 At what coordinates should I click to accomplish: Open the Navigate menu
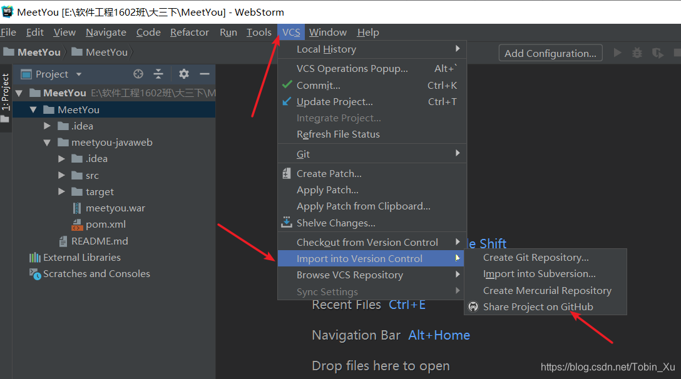pos(106,33)
